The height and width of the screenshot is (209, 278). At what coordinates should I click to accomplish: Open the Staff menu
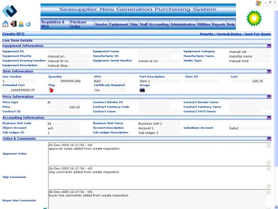[144, 24]
